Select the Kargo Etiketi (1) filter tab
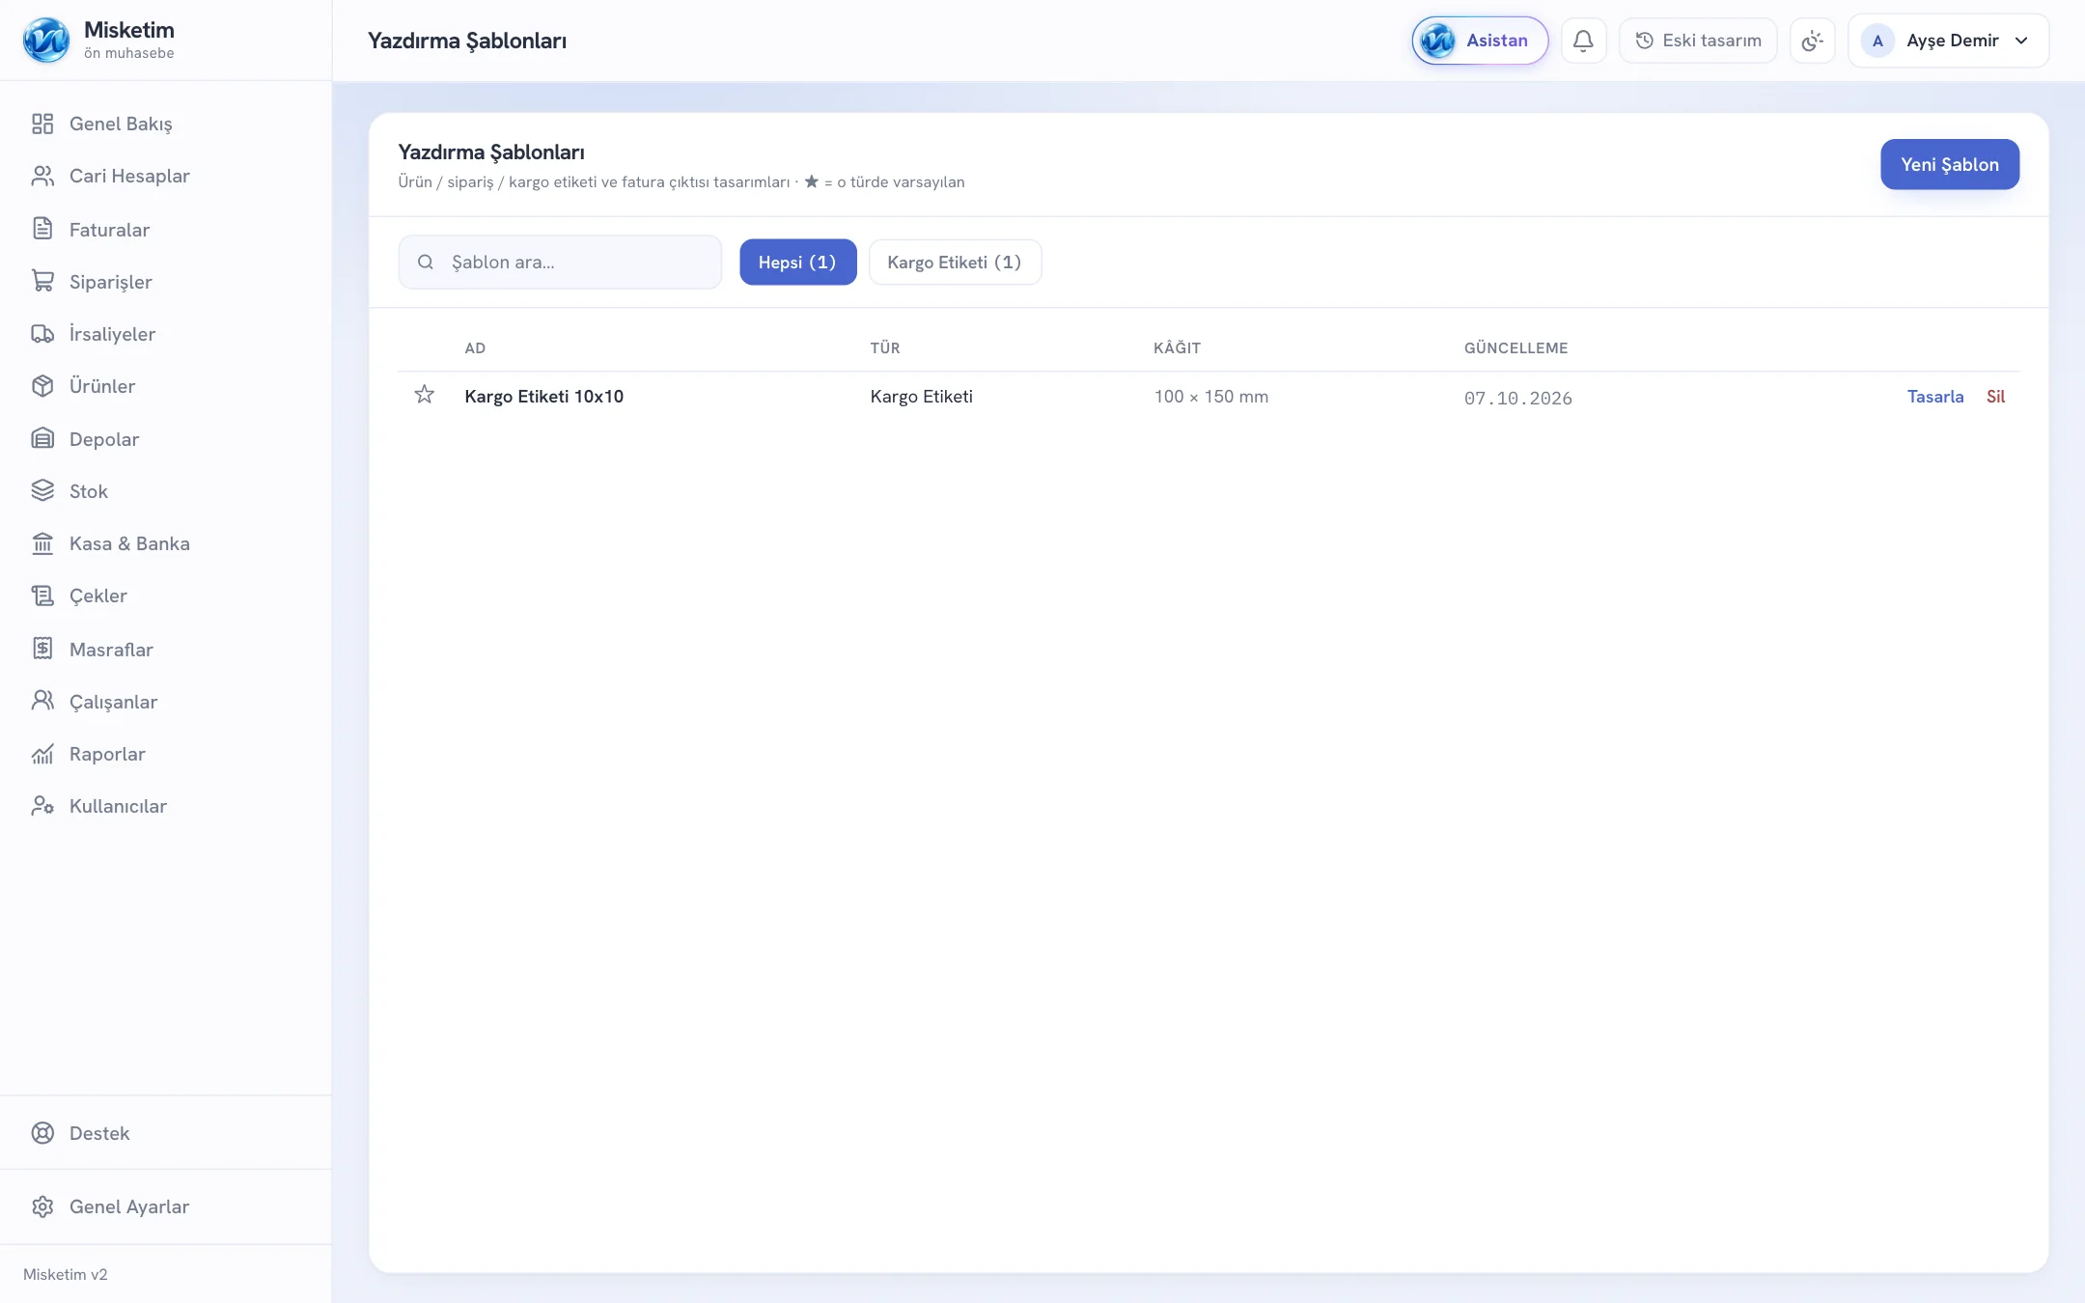Viewport: 2085px width, 1303px height. click(955, 262)
